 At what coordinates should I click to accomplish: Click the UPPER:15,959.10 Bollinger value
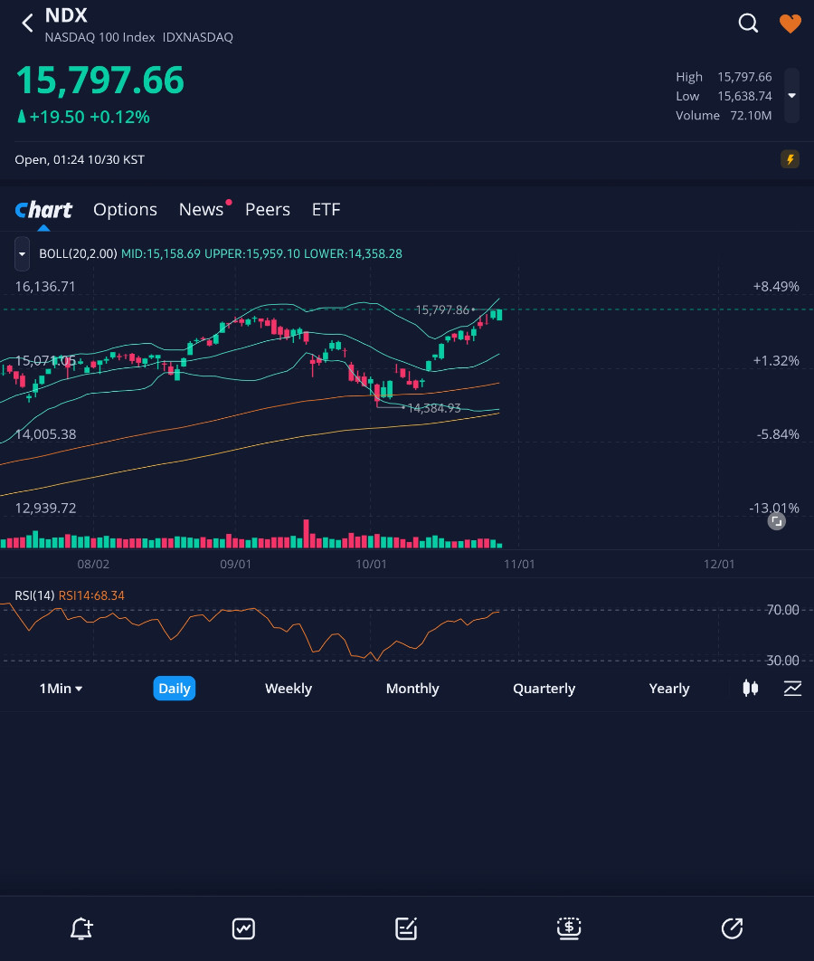coord(252,253)
